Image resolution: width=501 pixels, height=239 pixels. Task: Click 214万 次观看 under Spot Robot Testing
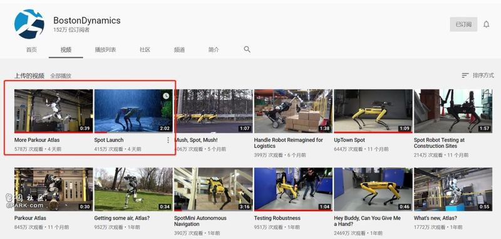[x=428, y=155]
